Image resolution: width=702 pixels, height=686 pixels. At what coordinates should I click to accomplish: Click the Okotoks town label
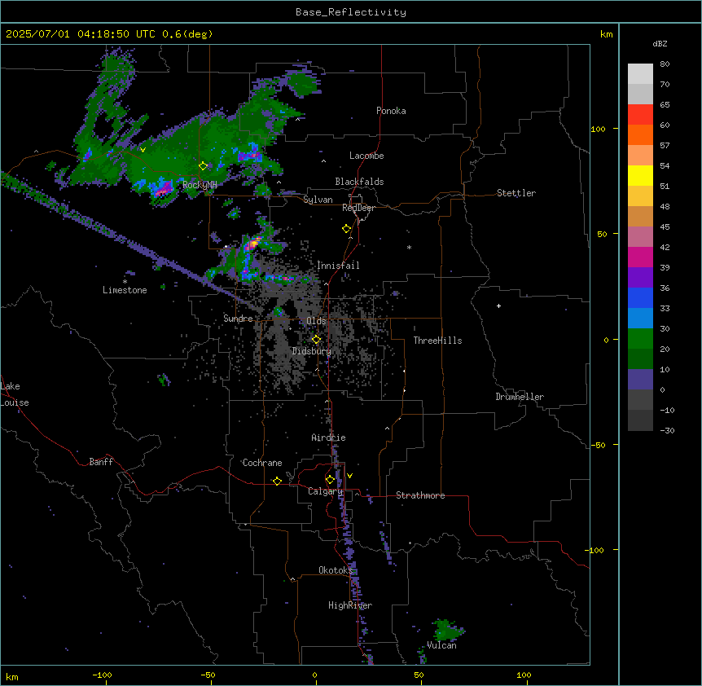[x=336, y=570]
